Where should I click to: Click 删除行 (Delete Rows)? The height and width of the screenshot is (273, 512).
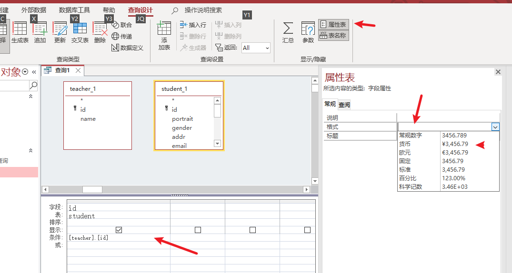[x=193, y=36]
